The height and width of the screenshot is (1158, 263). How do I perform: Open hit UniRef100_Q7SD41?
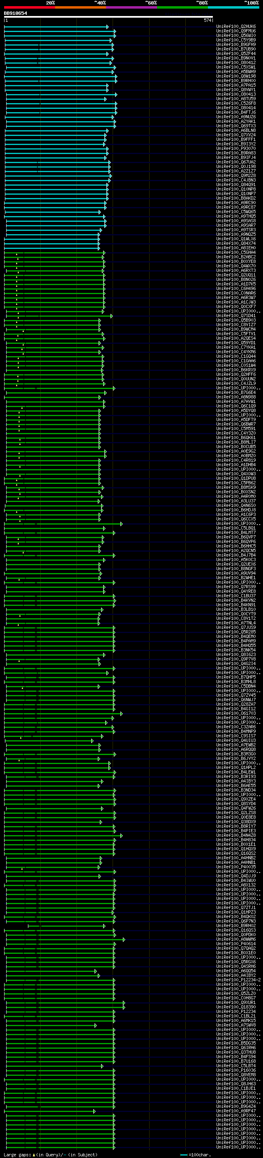[236, 315]
